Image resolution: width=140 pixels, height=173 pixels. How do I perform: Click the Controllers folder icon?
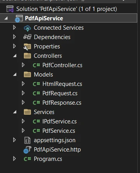point(27,56)
